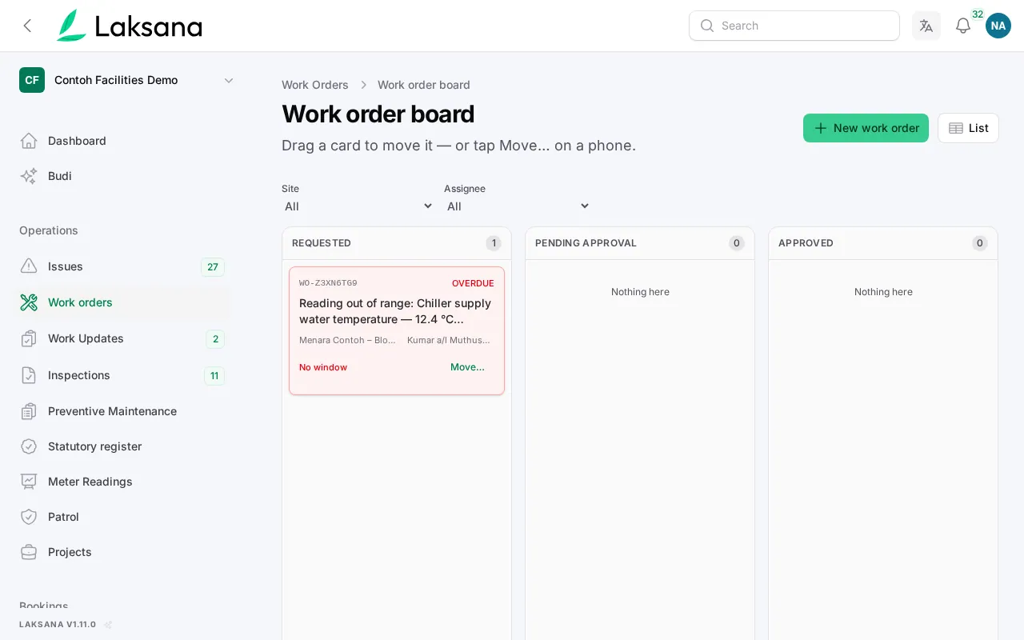Screen dimensions: 1024x640
Task: Click the Inspections count badge 11
Action: click(x=214, y=376)
